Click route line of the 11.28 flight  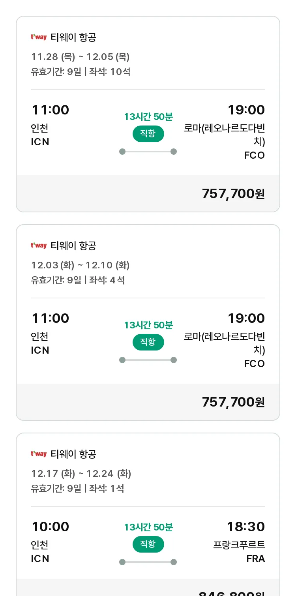[148, 152]
